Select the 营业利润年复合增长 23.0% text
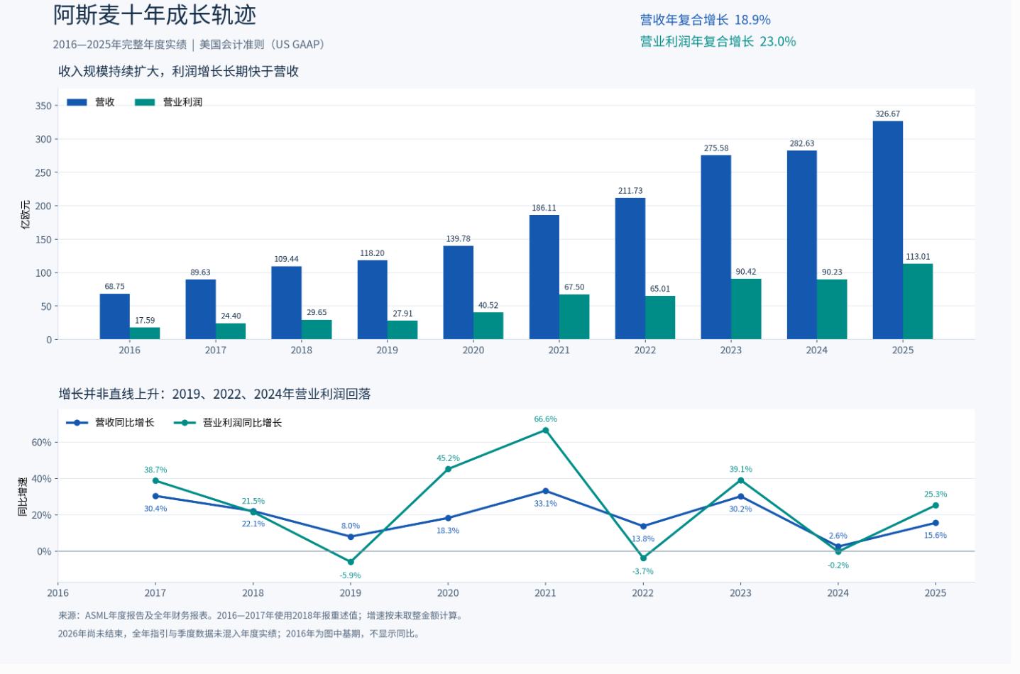The image size is (1020, 674). tap(718, 41)
